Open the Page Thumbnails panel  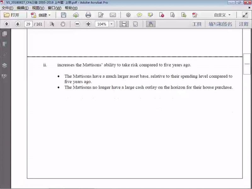point(5,34)
